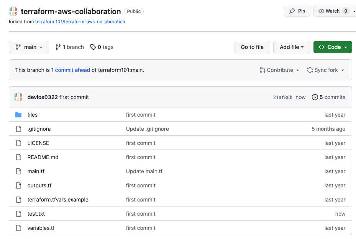Click the code brackets icon on Code button
Screen dimensions: 356x239
tap(321, 47)
